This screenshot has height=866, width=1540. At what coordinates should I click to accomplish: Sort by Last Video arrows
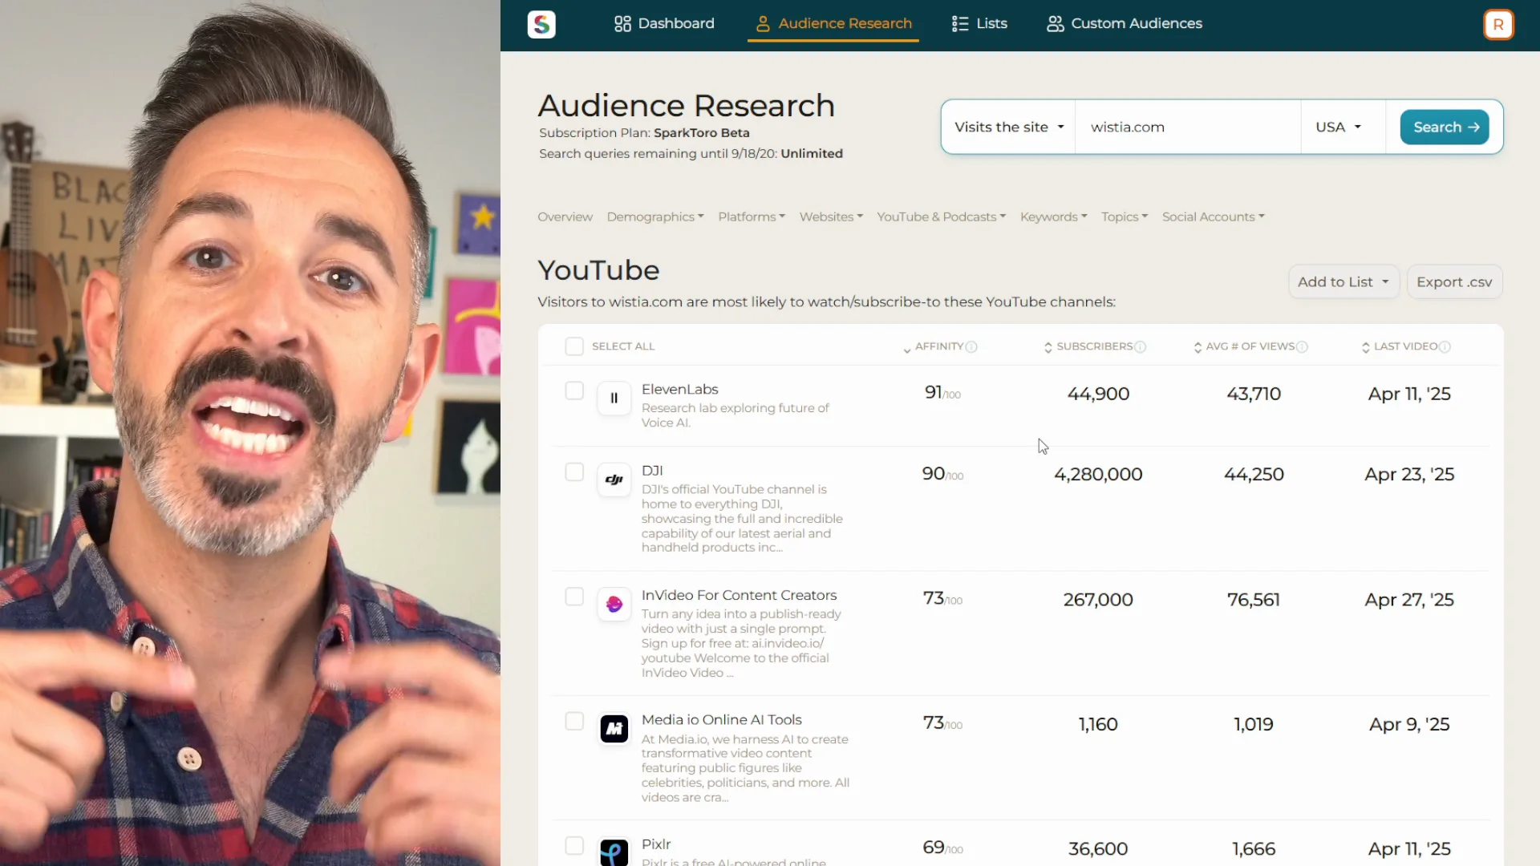(x=1365, y=347)
